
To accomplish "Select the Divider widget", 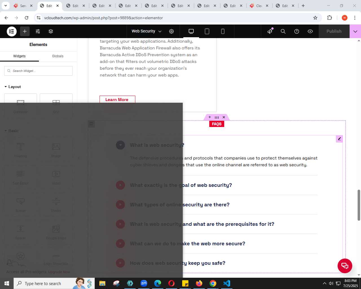I will pyautogui.click(x=56, y=205).
